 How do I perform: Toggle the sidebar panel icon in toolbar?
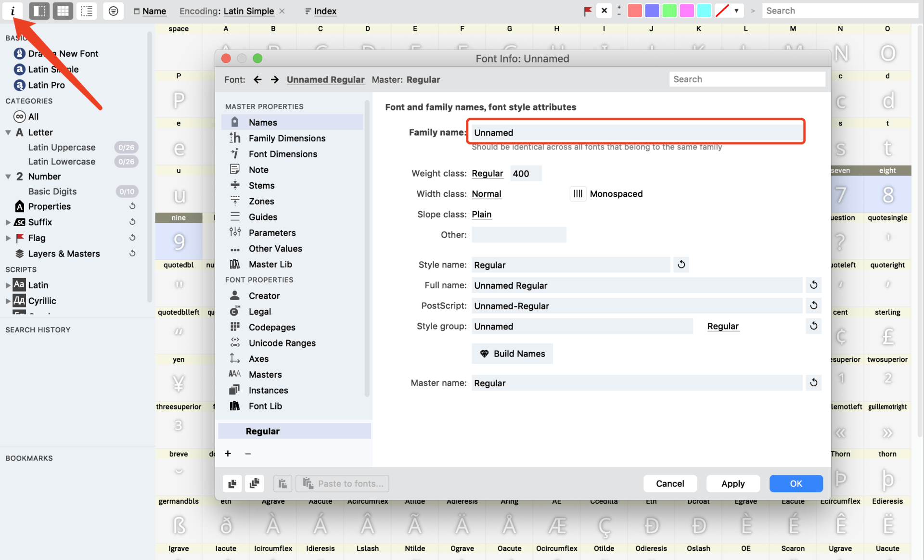[39, 11]
